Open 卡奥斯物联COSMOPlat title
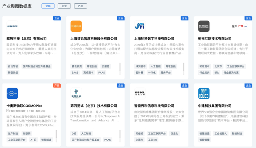Image resolution: width=256 pixels, height=148 pixels. [x=24, y=106]
